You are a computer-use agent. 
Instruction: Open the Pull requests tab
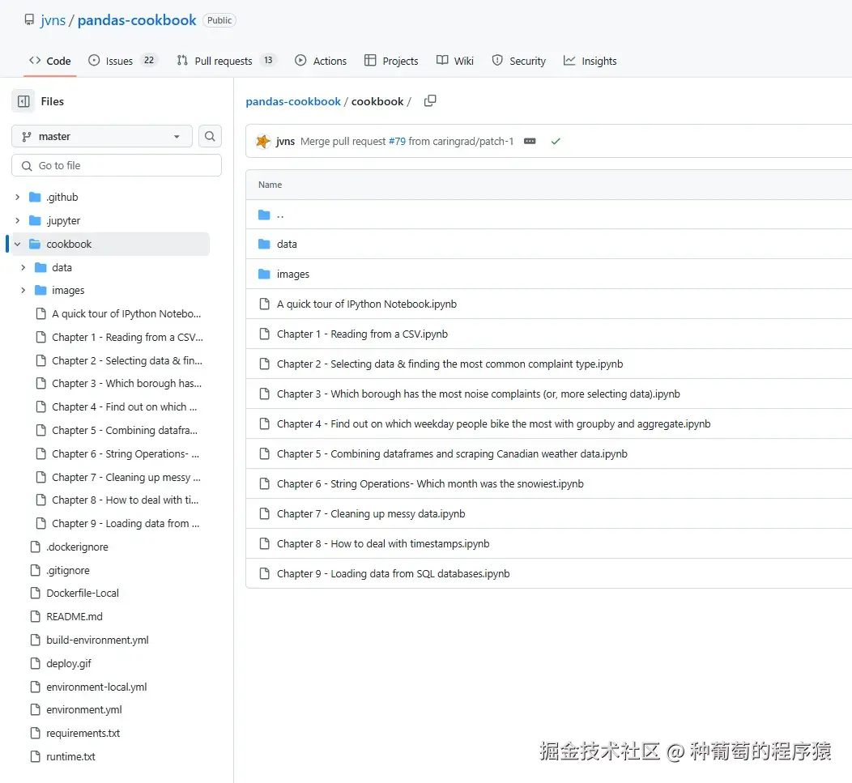227,61
